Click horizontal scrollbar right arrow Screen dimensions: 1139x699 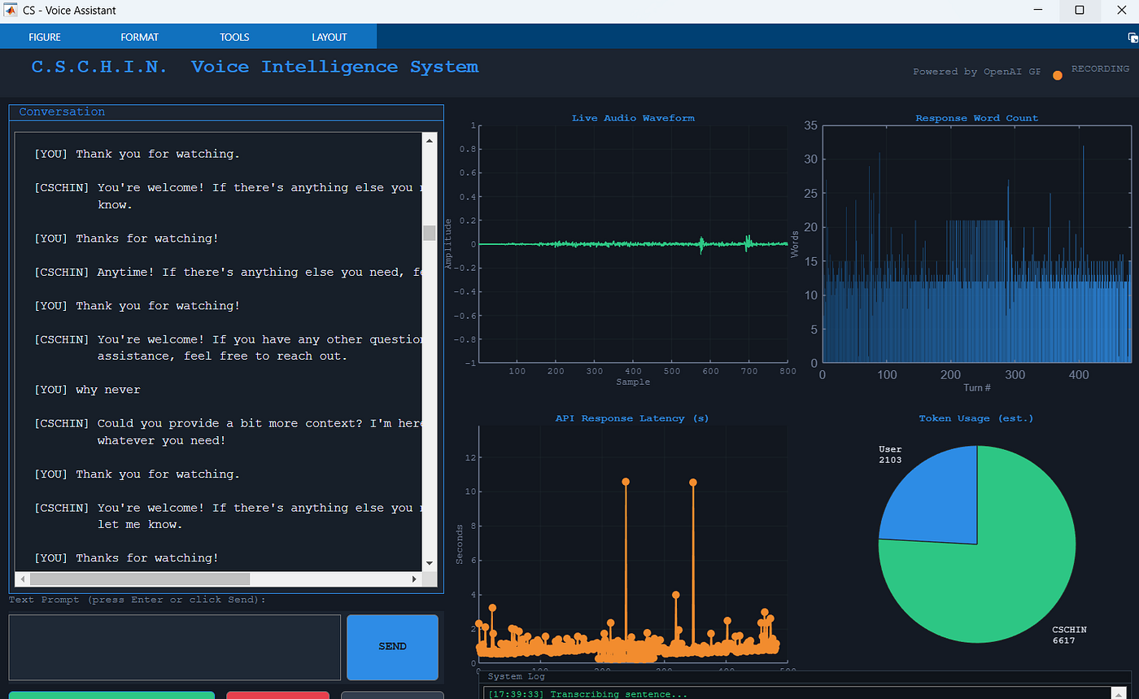[x=414, y=579]
